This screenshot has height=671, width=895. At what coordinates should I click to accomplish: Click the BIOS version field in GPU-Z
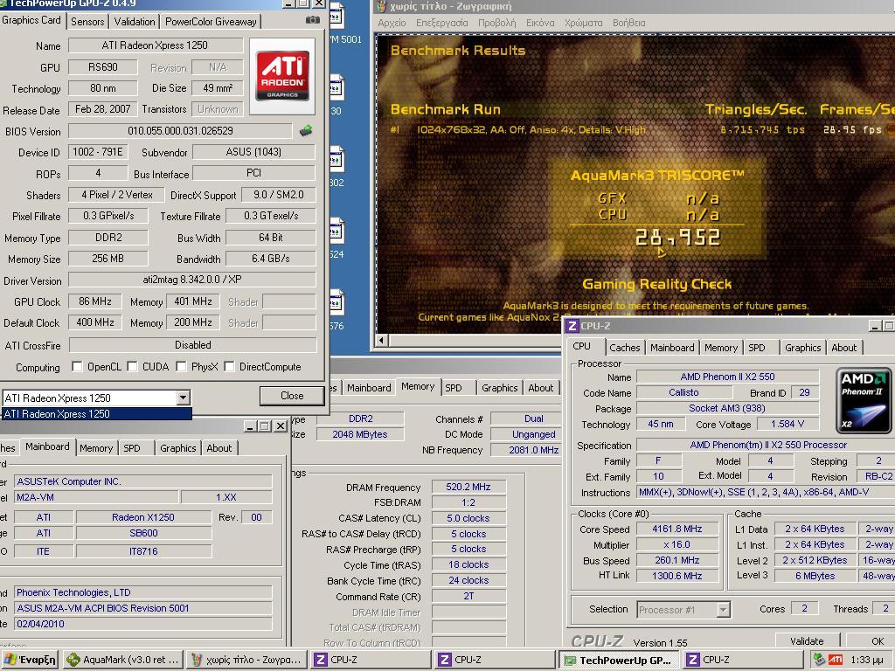click(180, 131)
